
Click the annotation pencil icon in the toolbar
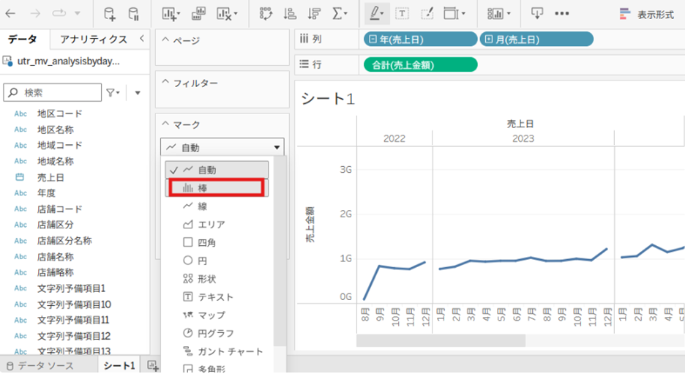(427, 14)
